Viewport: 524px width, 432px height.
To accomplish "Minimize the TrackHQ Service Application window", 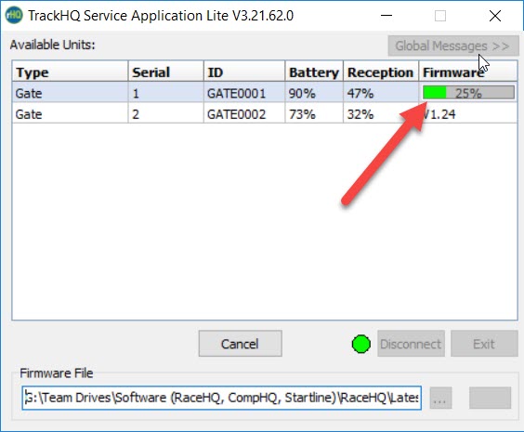I will (x=386, y=16).
